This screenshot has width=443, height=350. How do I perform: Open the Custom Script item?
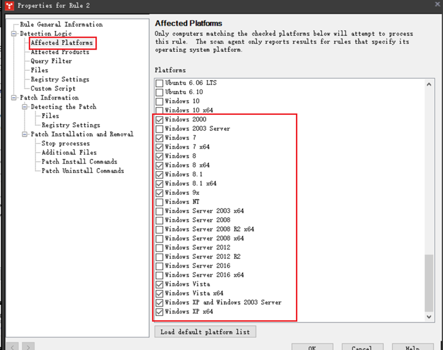[x=53, y=89]
